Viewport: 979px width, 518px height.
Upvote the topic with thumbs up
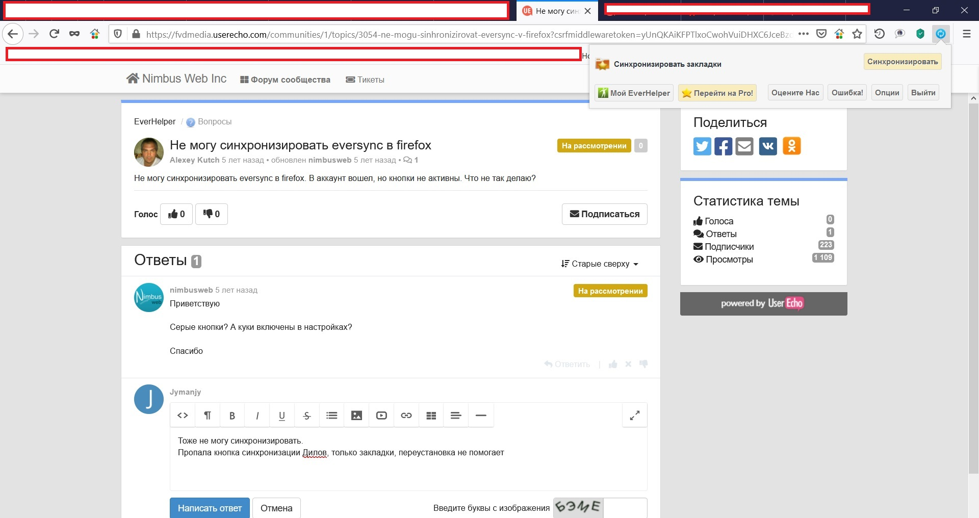coord(176,214)
